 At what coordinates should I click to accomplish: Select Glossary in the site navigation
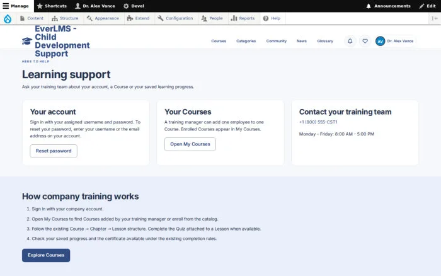tap(325, 41)
